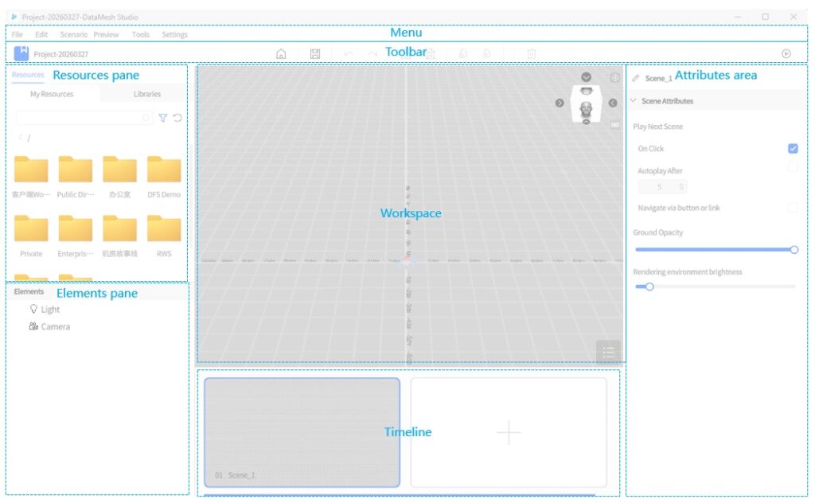Click the Delete icon in the toolbar
Screen dimensions: 815x503
(x=530, y=52)
